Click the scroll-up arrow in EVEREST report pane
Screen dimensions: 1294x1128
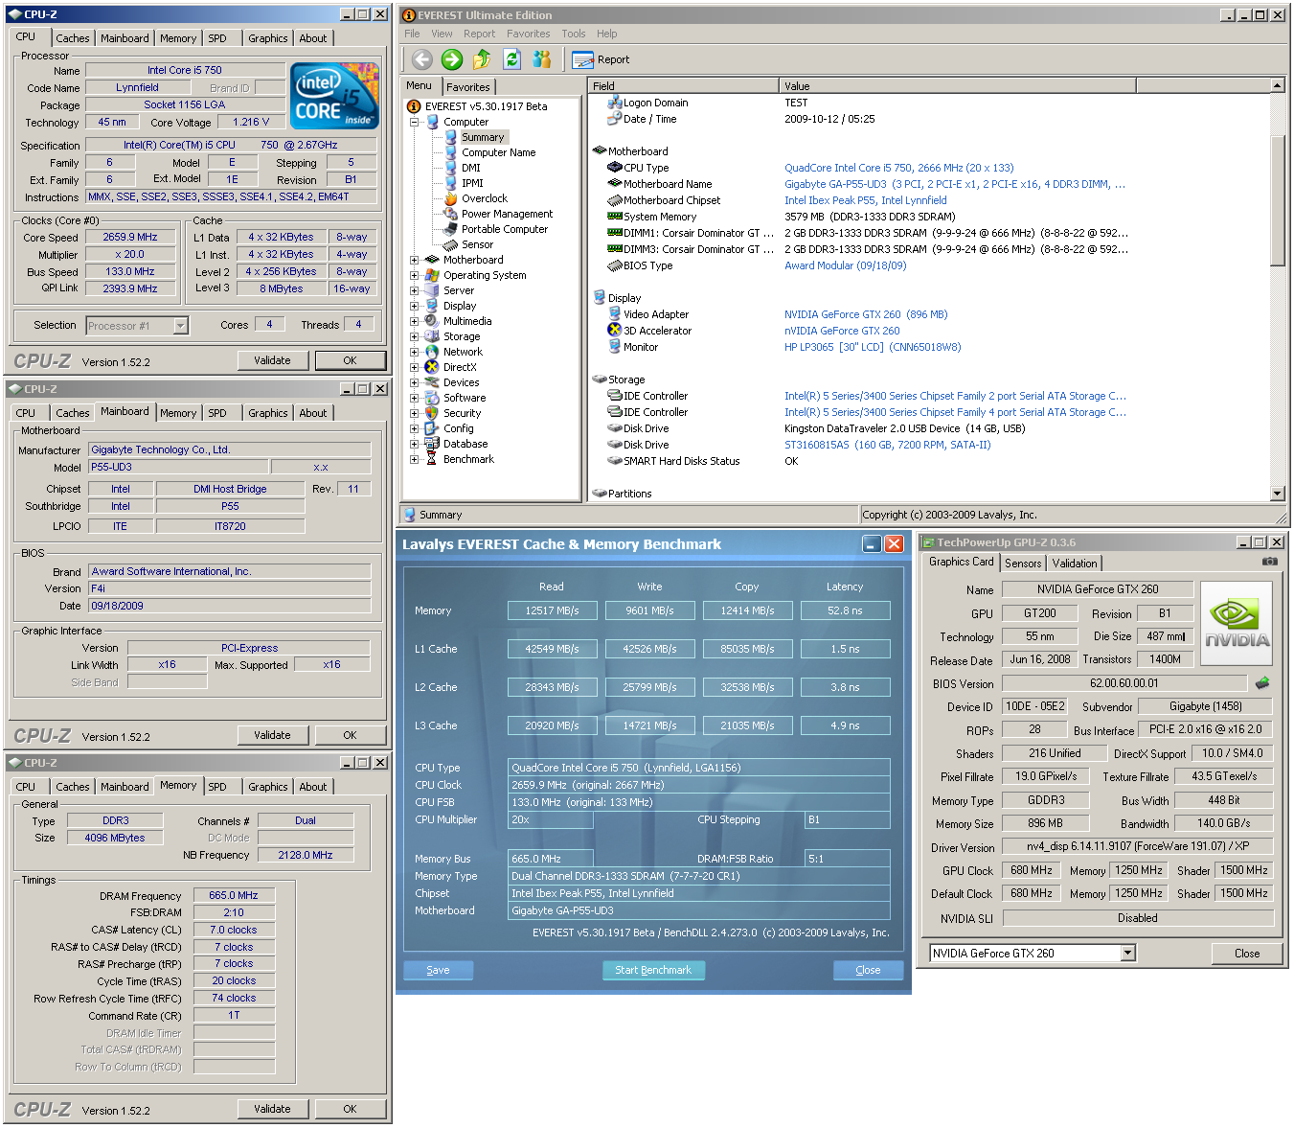click(x=1277, y=85)
